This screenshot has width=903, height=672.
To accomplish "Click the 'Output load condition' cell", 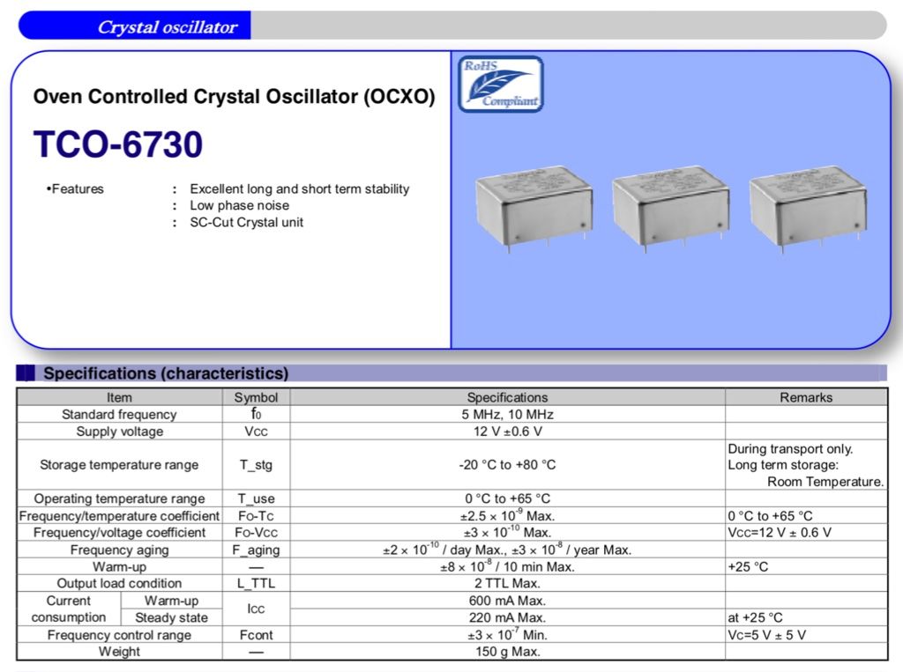I will point(119,583).
